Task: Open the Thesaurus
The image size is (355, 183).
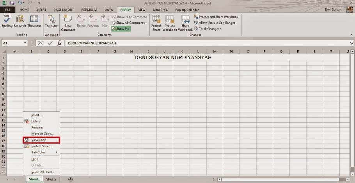Action: pos(34,21)
